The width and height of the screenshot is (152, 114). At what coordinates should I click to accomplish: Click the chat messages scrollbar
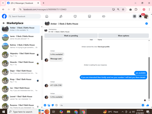tap(149, 78)
